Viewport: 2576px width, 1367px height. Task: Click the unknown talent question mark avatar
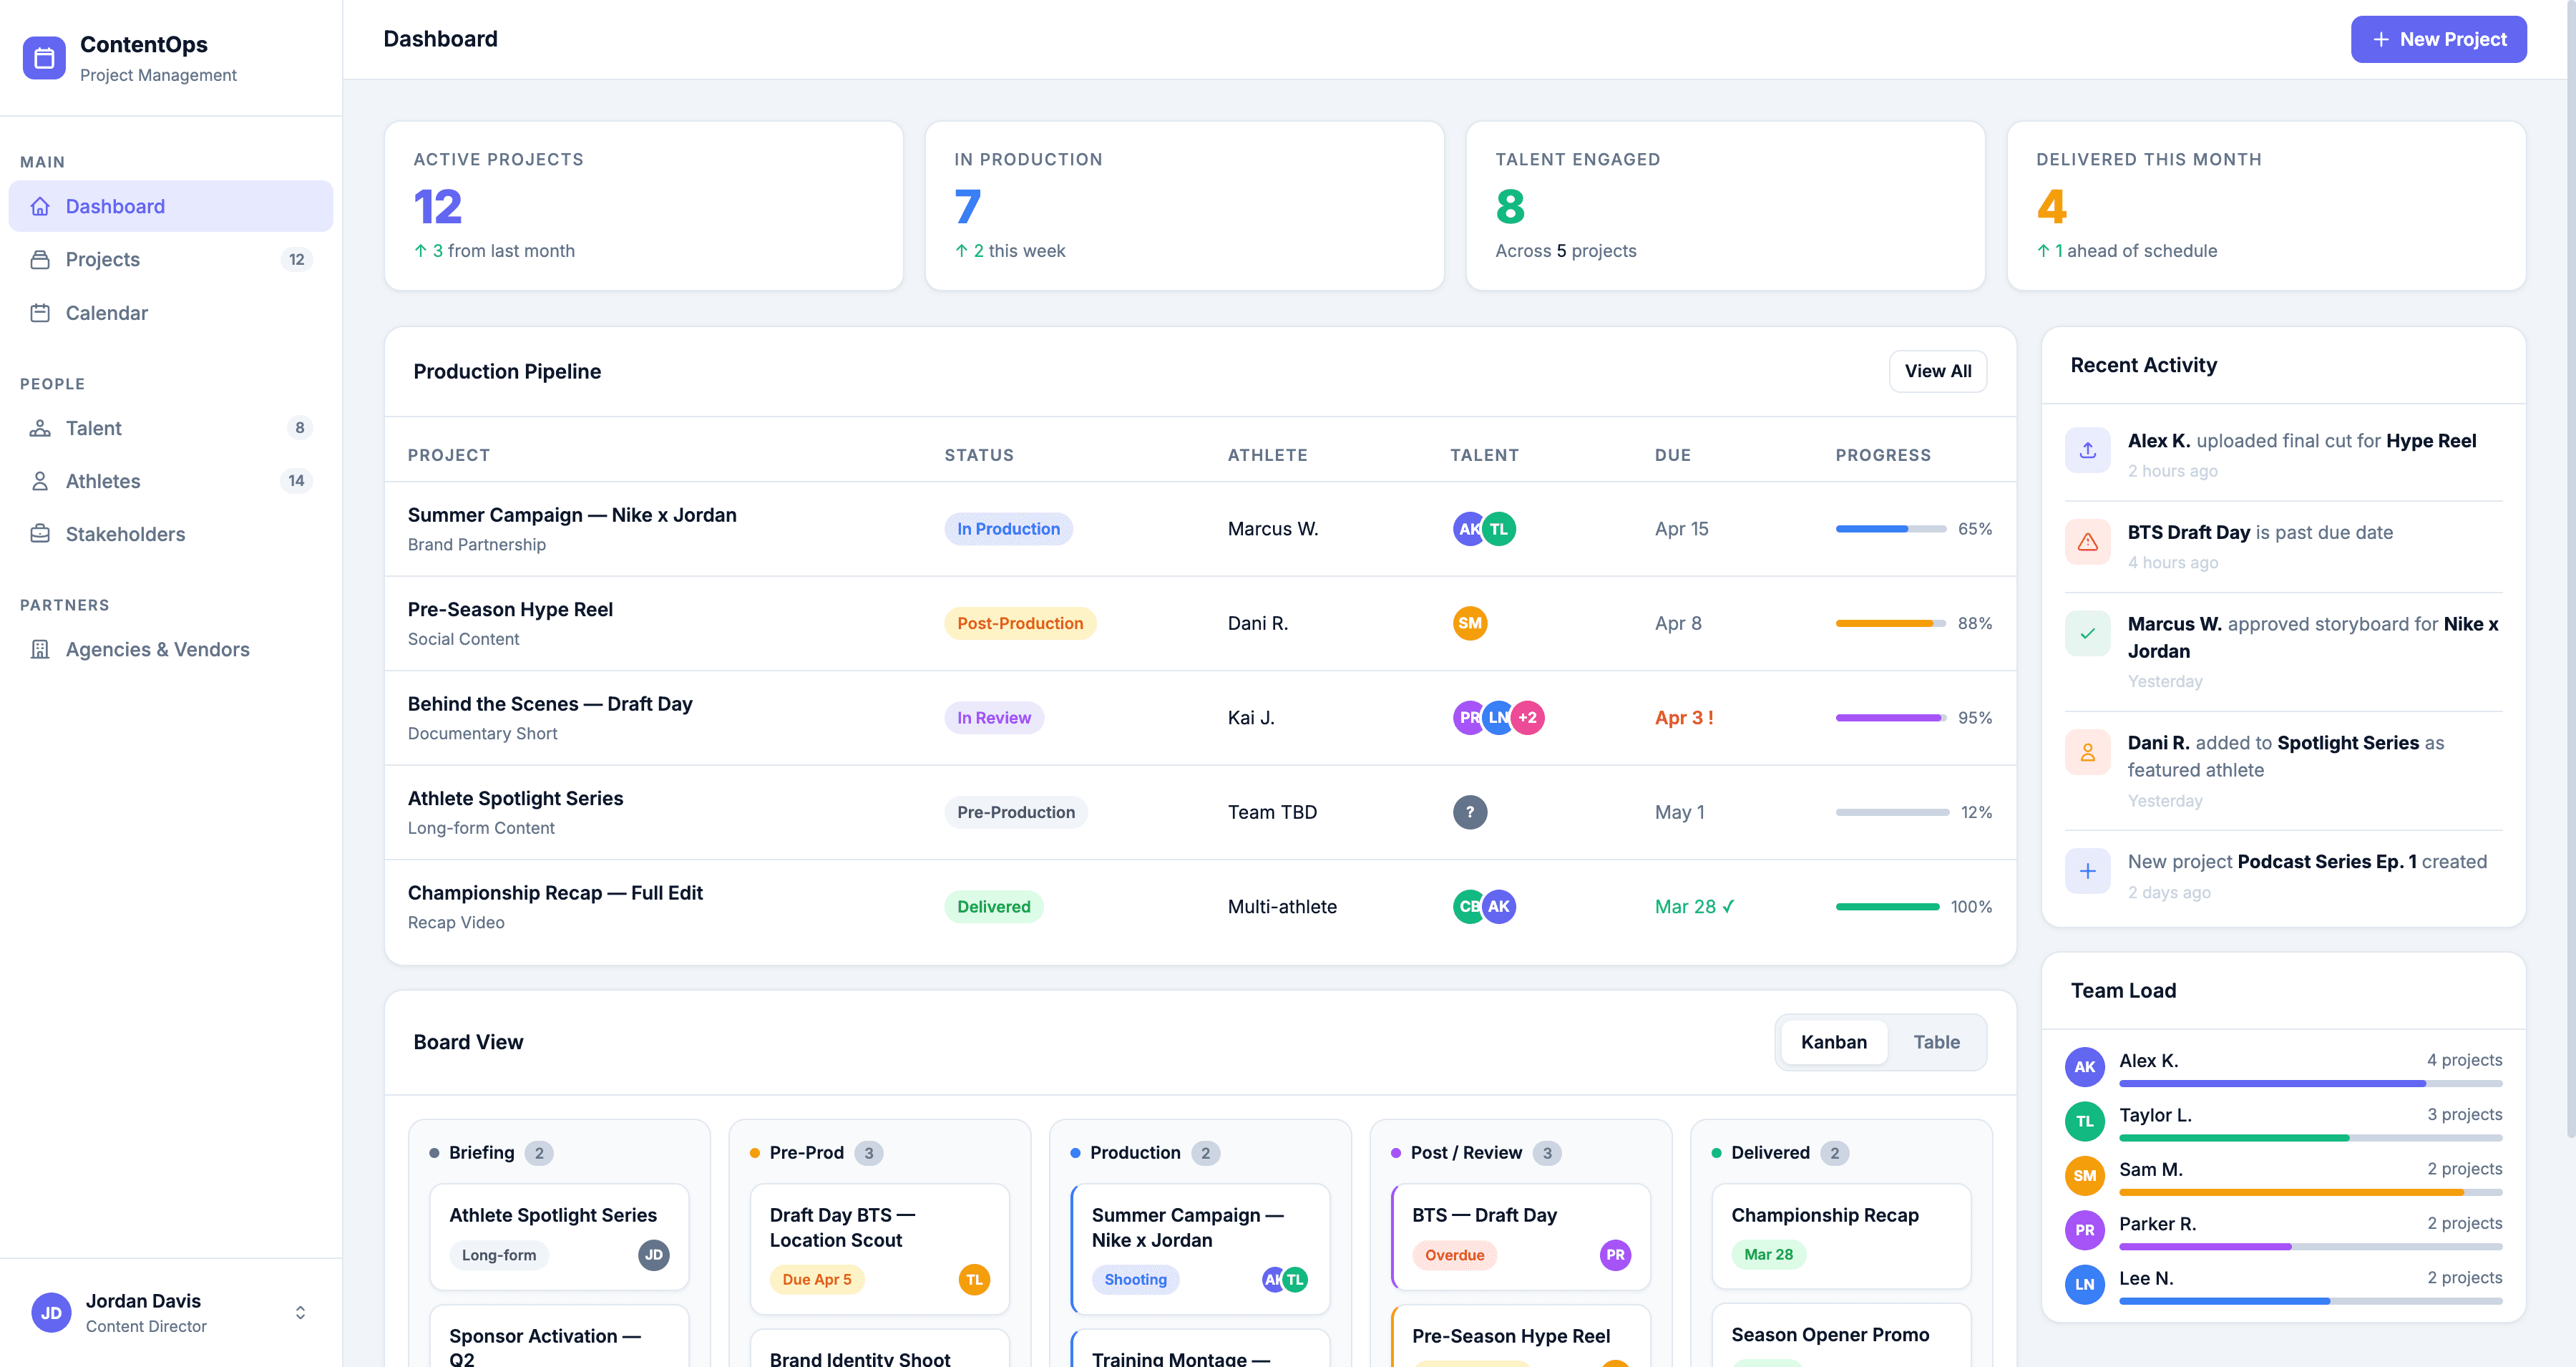[1469, 812]
